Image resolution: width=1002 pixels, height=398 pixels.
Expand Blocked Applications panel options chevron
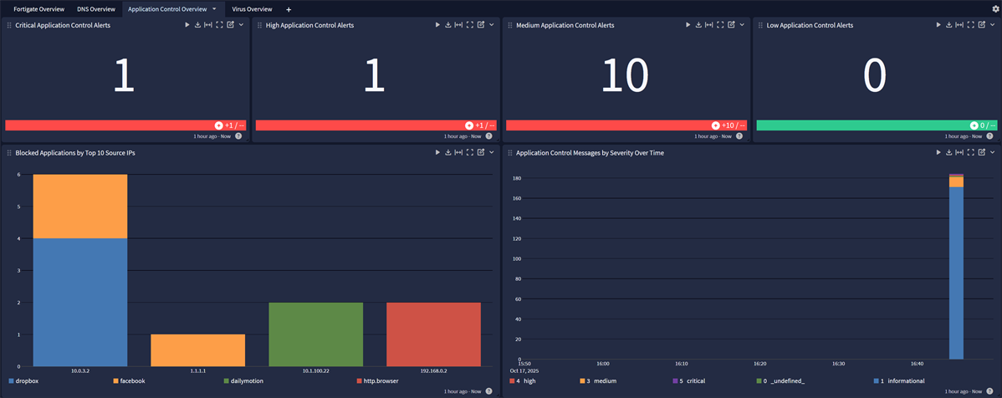[492, 153]
